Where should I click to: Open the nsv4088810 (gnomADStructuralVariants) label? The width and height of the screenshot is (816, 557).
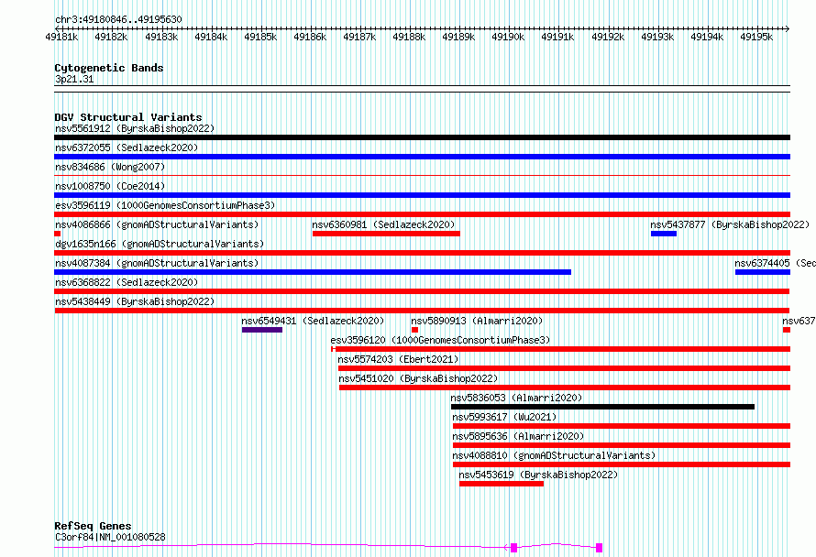554,455
